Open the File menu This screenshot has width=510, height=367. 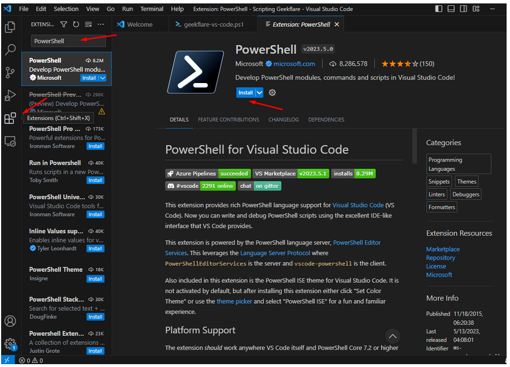pyautogui.click(x=24, y=9)
